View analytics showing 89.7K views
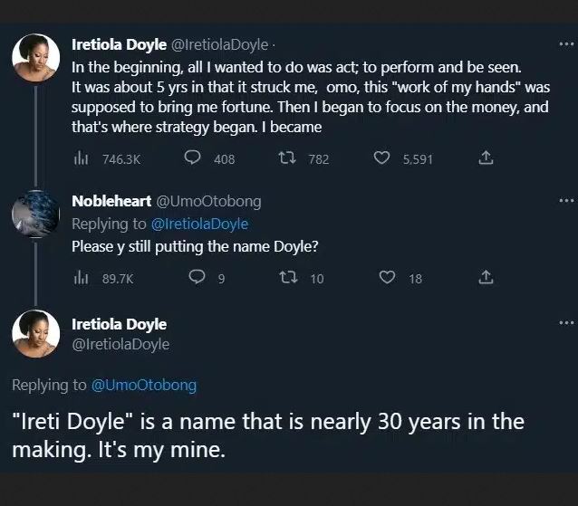 (x=80, y=278)
